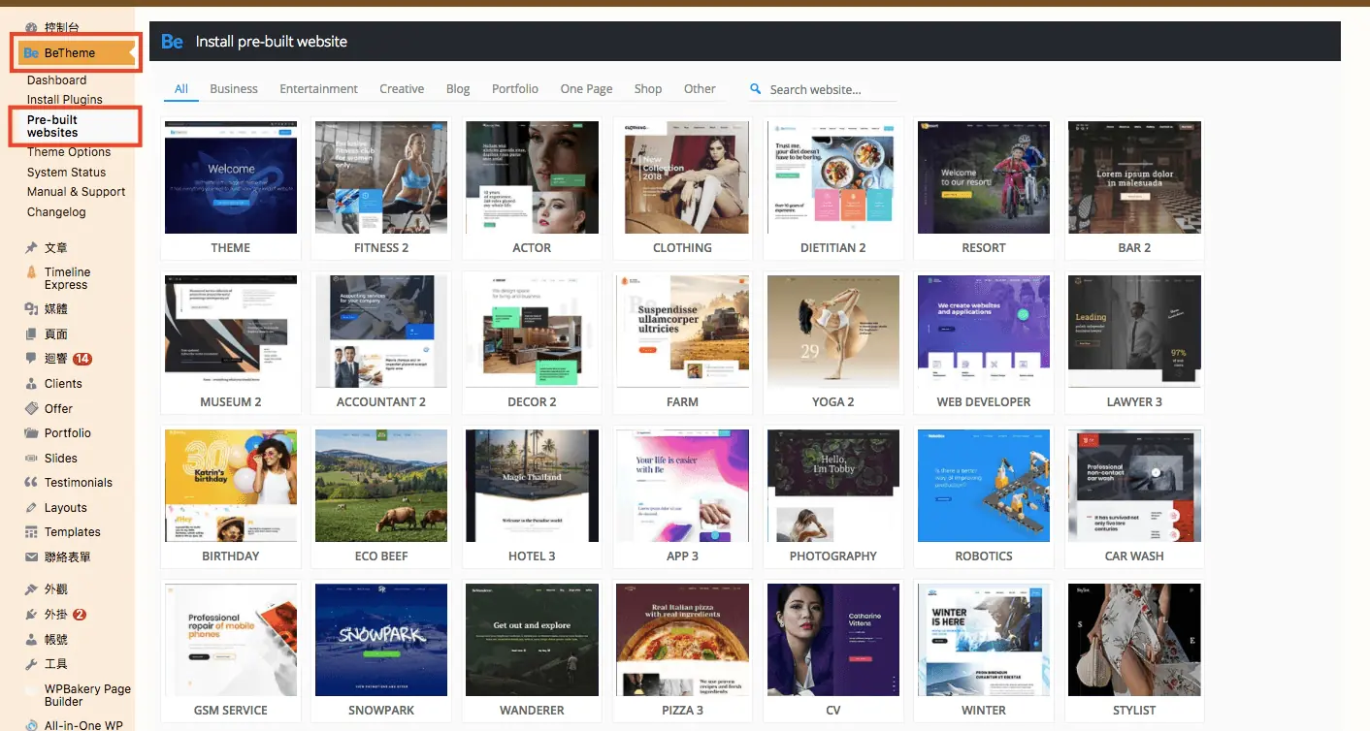
Task: Click the Be logo in page header
Action: tap(172, 42)
